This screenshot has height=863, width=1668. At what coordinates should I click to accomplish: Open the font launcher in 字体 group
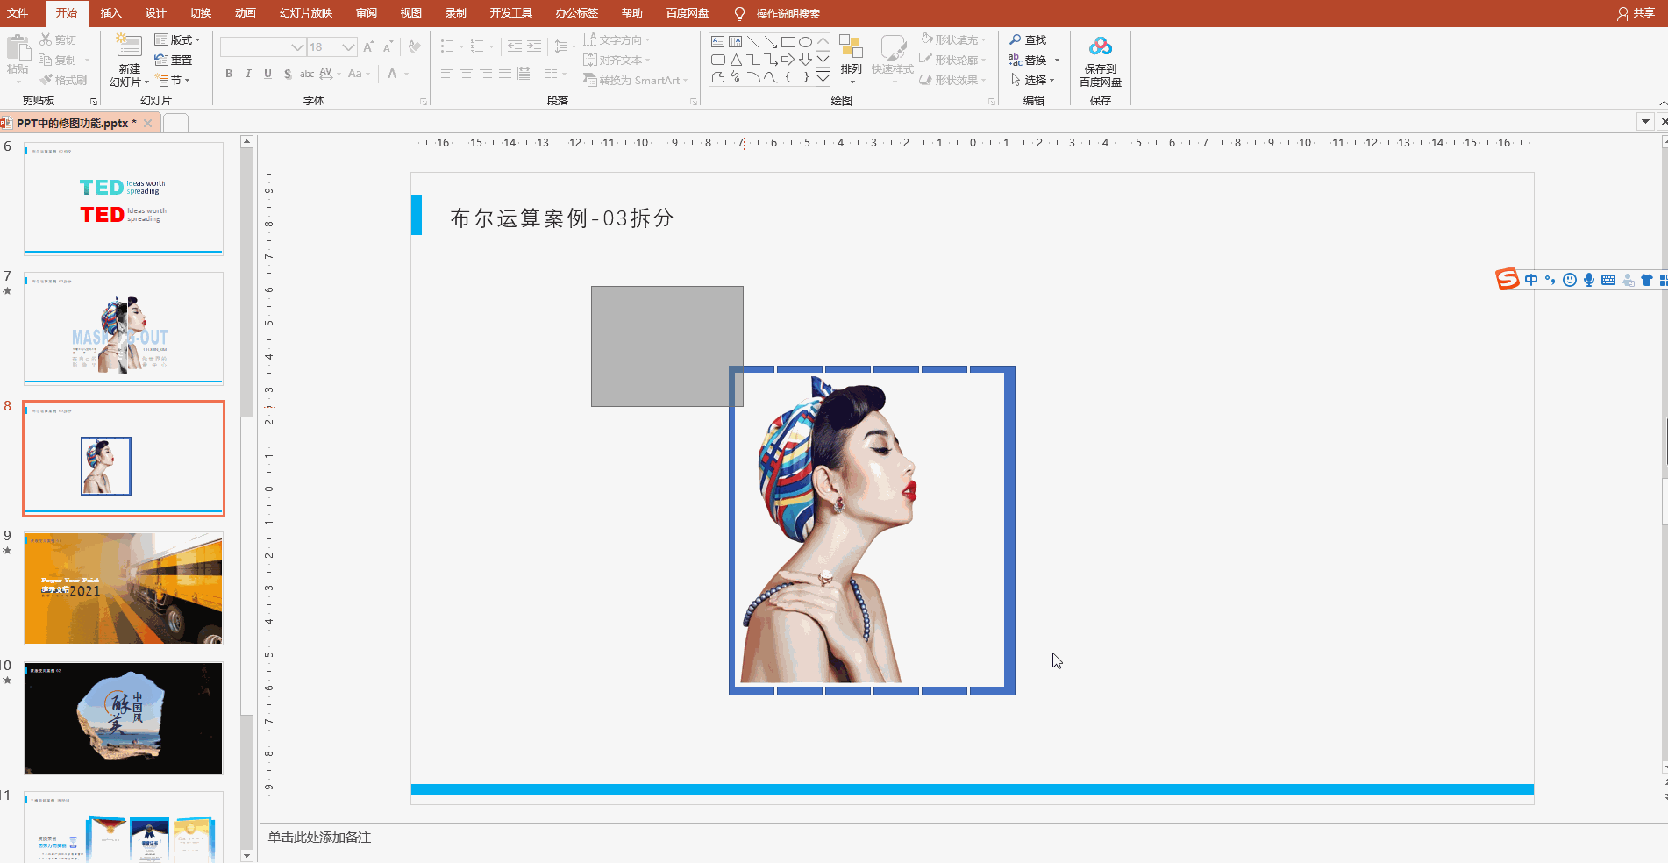424,101
